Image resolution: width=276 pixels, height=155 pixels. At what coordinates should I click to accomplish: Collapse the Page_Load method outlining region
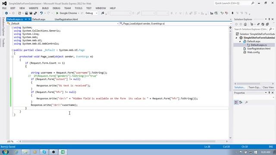tap(13, 56)
